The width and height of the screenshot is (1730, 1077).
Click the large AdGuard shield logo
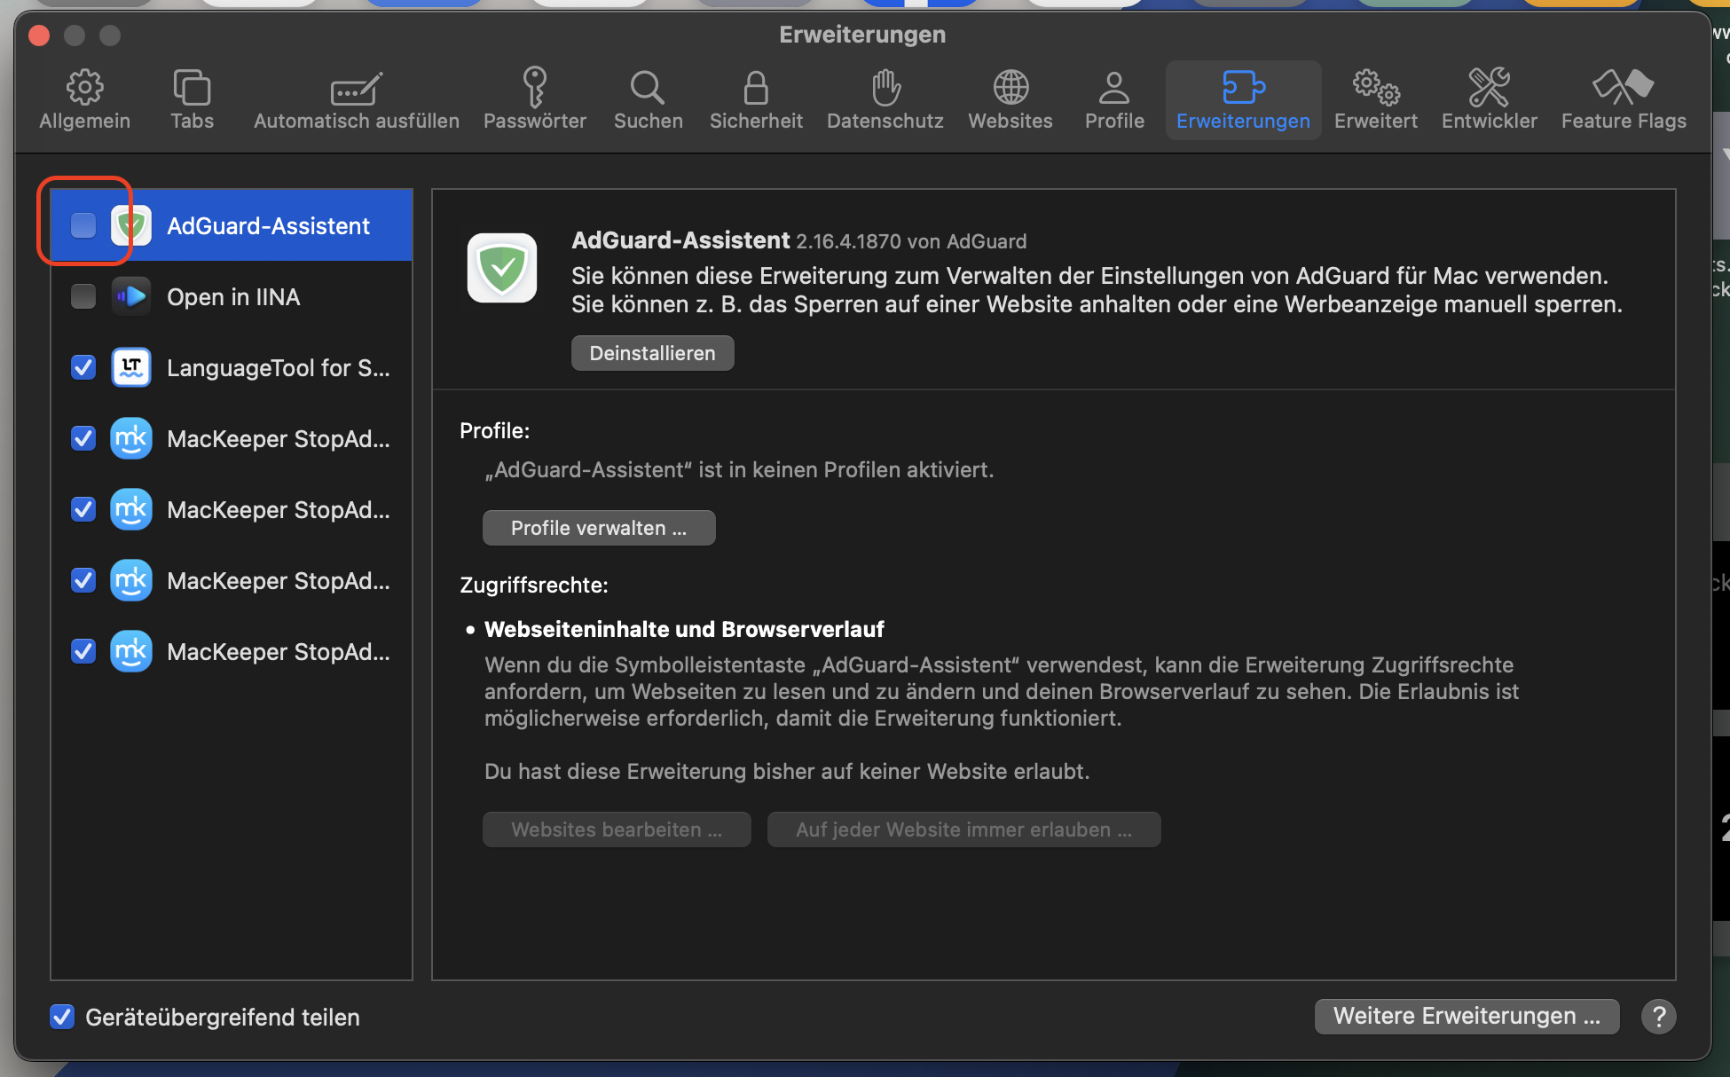(502, 268)
